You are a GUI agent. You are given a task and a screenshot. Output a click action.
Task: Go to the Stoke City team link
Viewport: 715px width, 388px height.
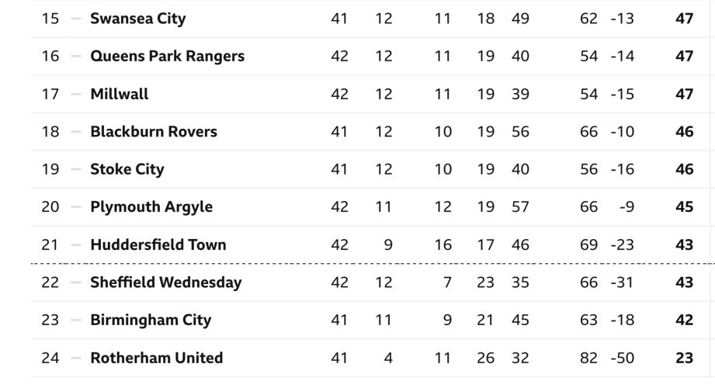[127, 169]
